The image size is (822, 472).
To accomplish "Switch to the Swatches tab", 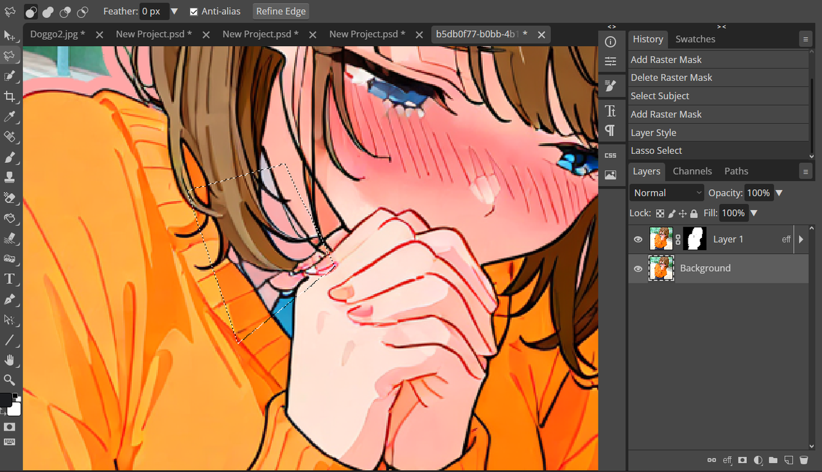I will click(x=695, y=39).
